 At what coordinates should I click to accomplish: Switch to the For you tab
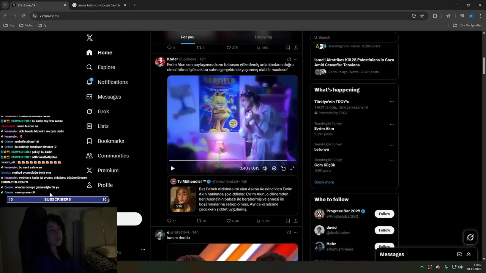click(x=188, y=37)
